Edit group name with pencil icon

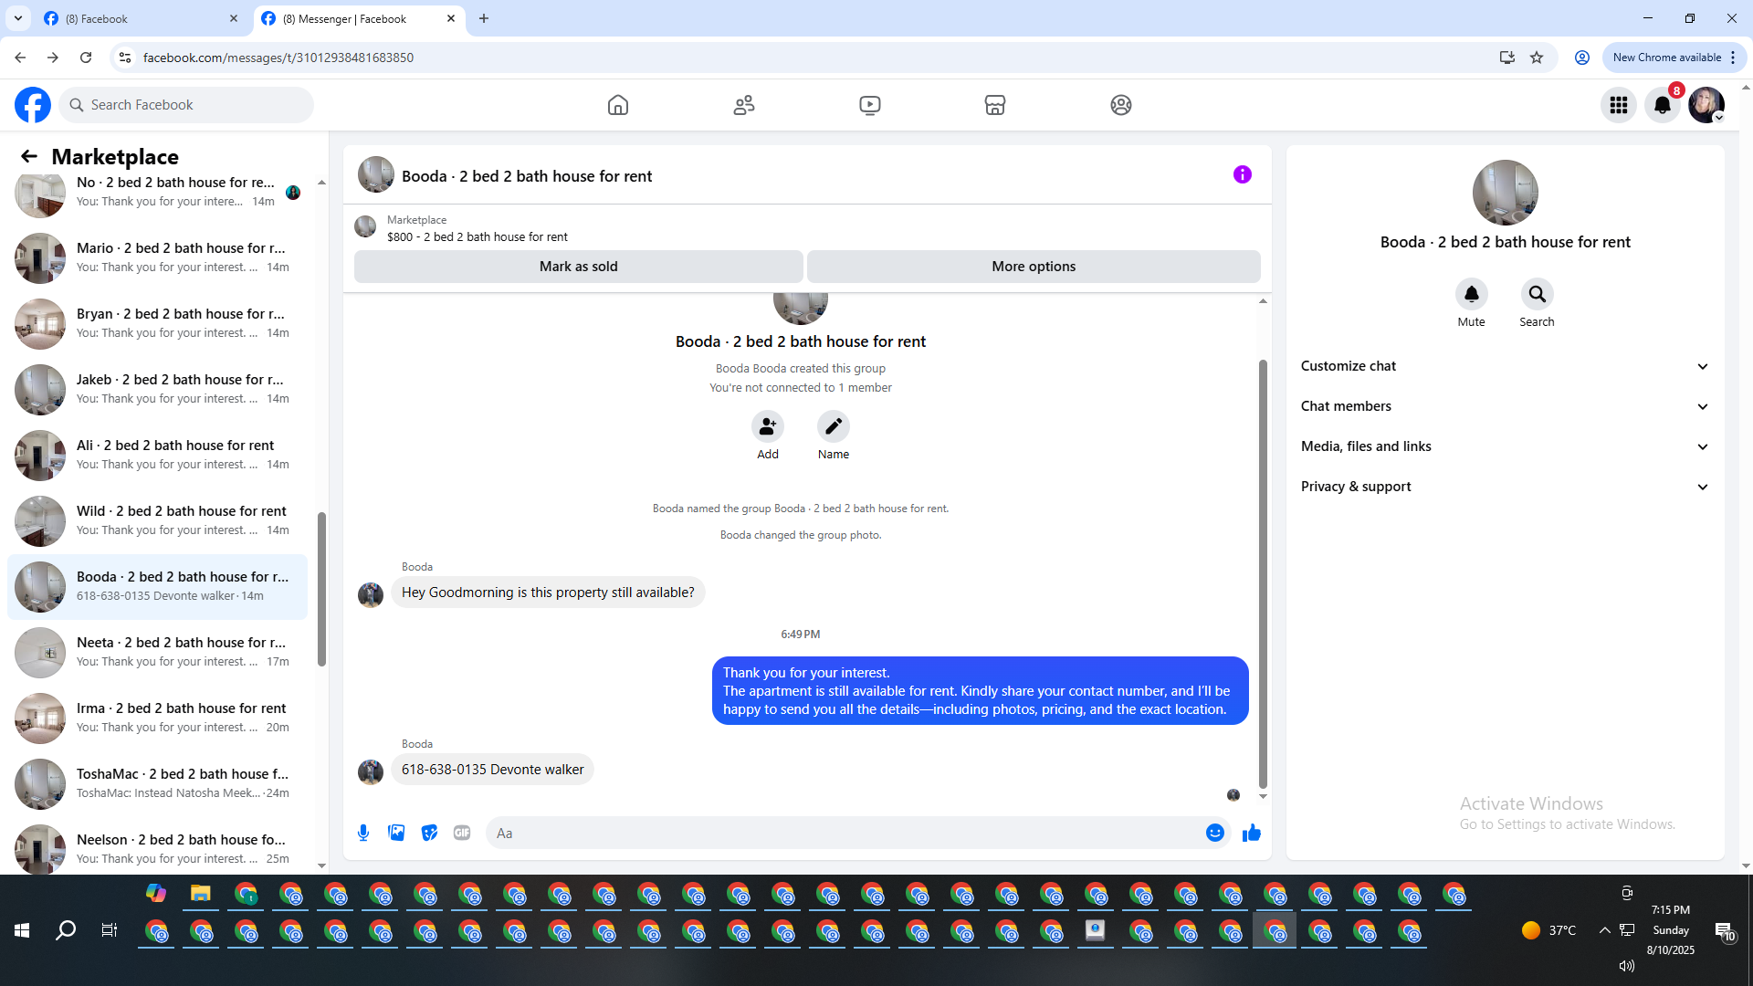(833, 426)
